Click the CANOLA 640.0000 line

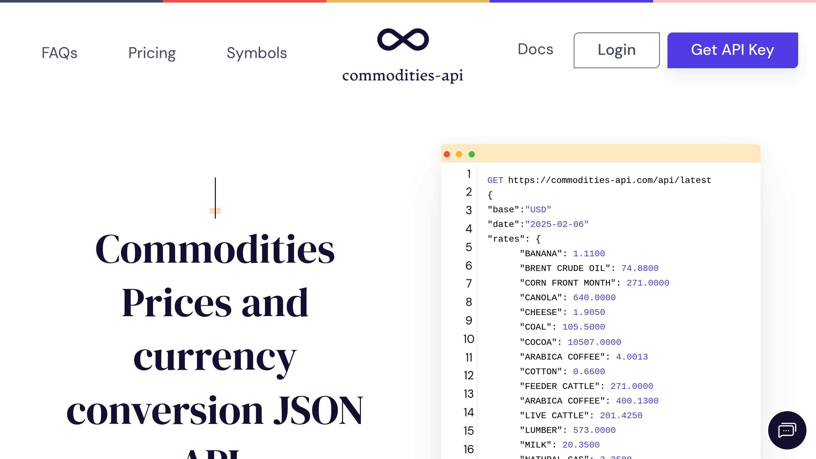(x=568, y=298)
